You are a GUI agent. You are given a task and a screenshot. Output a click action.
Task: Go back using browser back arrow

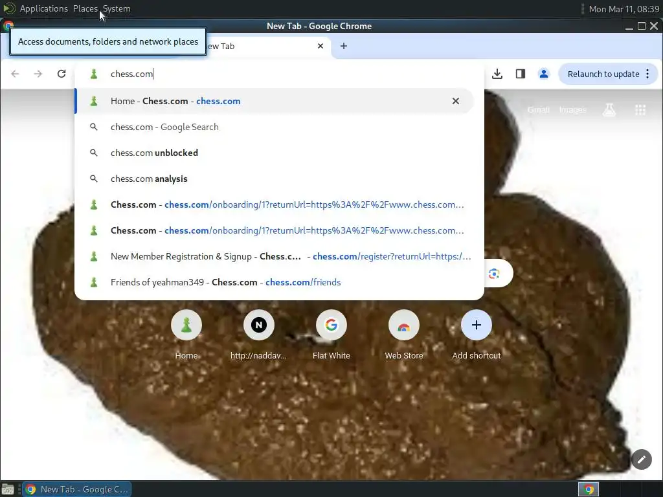coord(16,74)
